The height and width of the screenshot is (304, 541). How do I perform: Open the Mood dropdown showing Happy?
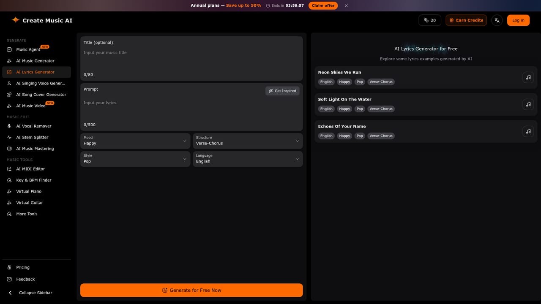pyautogui.click(x=135, y=141)
